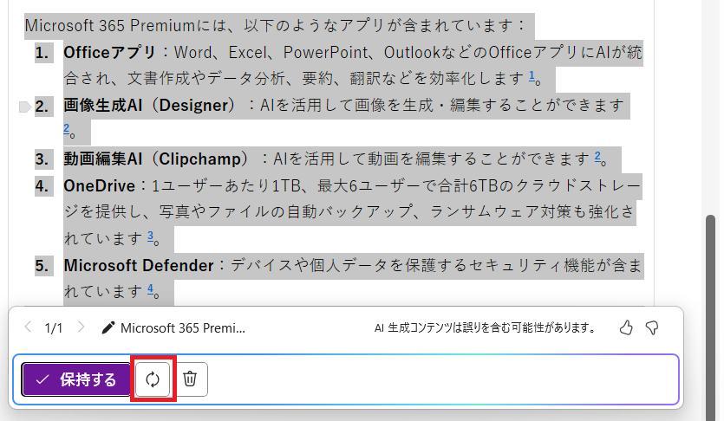
Task: Open footnote 2 after the Designer item
Action: [x=67, y=129]
